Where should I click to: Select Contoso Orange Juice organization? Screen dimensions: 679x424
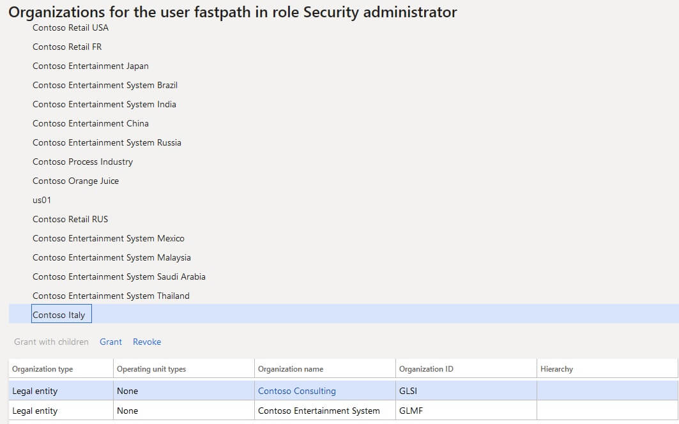point(75,181)
